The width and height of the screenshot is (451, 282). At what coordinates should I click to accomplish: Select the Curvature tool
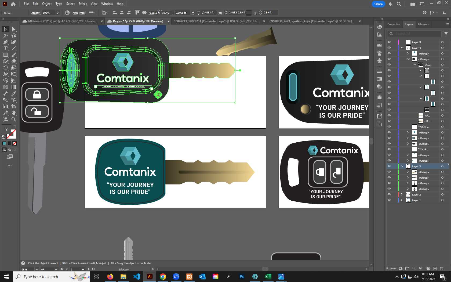coord(14,42)
